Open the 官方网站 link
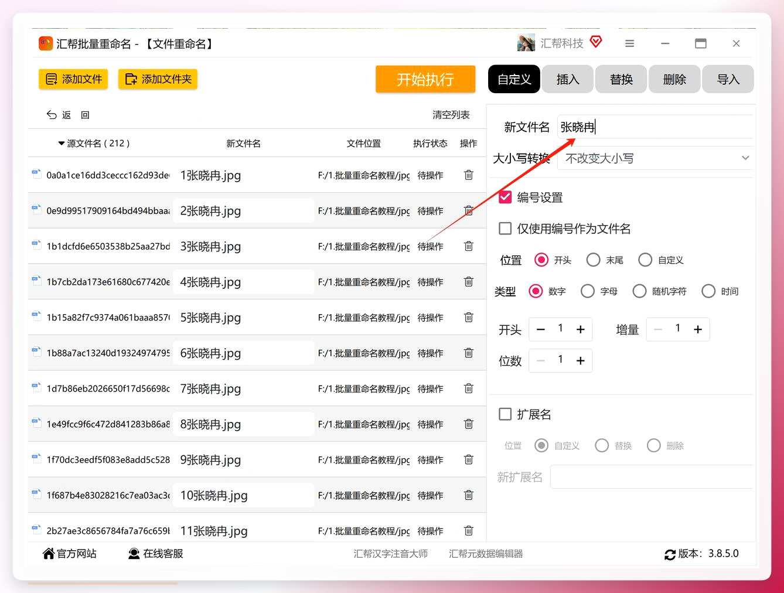Image resolution: width=784 pixels, height=593 pixels. (x=70, y=554)
